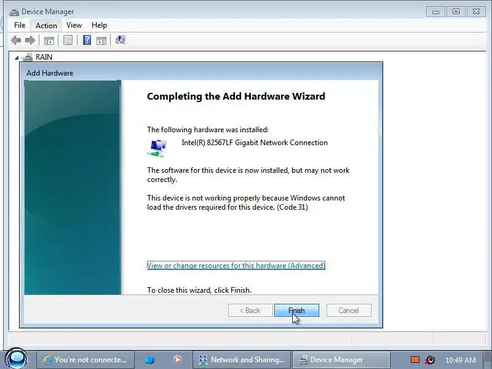Open the Action menu
The height and width of the screenshot is (369, 492).
click(46, 25)
